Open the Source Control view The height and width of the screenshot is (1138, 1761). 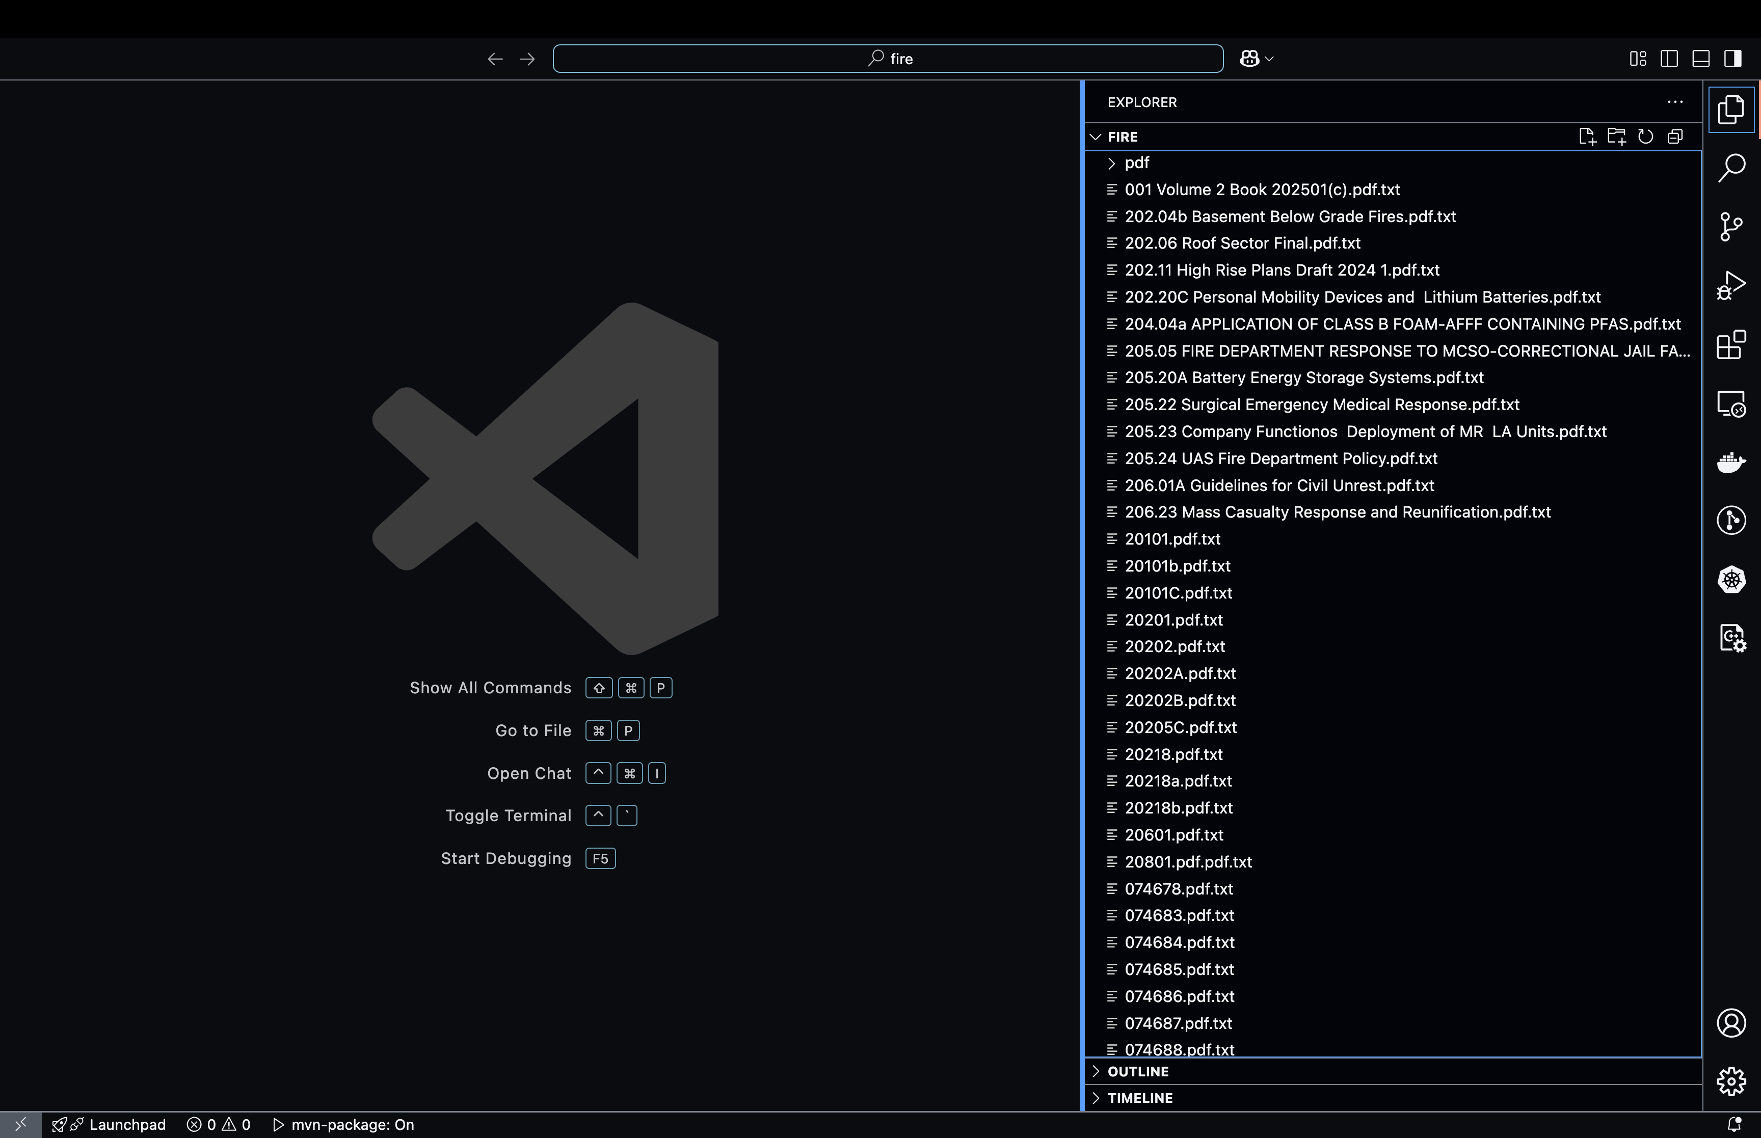(1731, 226)
